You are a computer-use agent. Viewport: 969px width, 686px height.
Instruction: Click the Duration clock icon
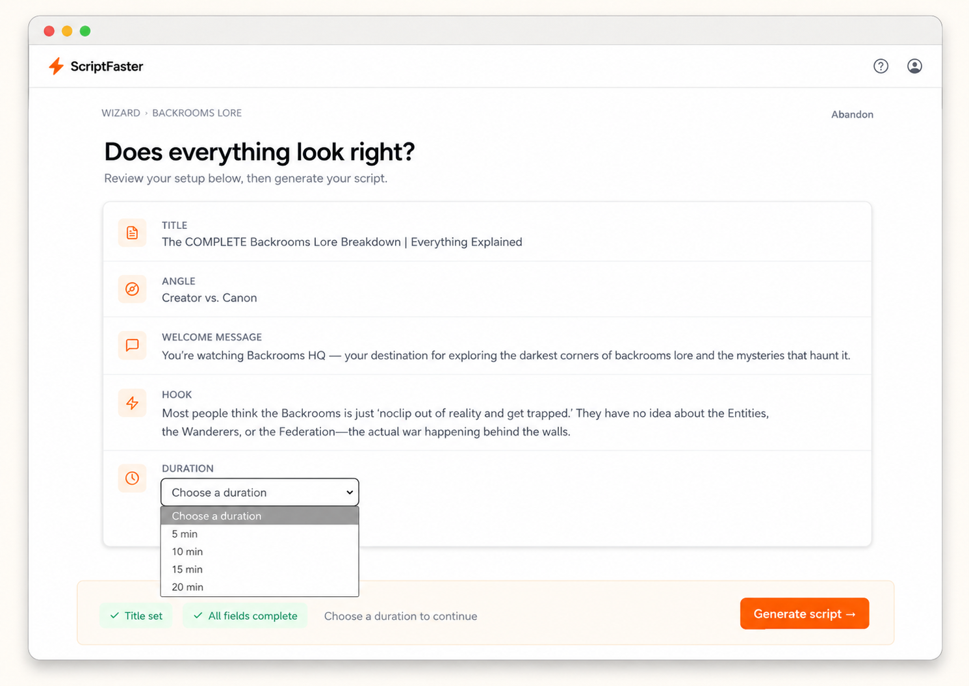coord(132,478)
